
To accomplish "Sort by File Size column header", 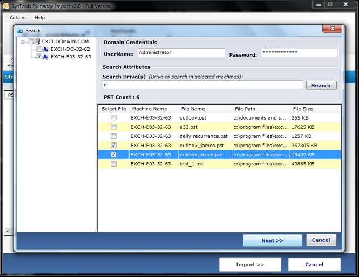I will tap(315, 109).
